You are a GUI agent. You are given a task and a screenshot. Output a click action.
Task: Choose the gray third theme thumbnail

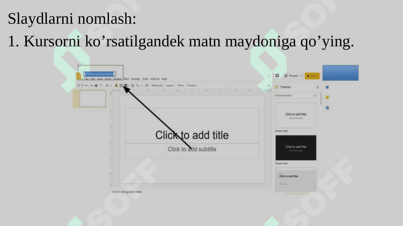296,180
